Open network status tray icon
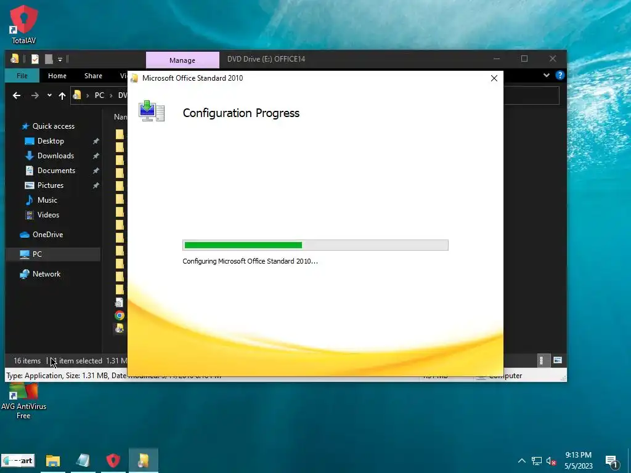 pyautogui.click(x=537, y=461)
